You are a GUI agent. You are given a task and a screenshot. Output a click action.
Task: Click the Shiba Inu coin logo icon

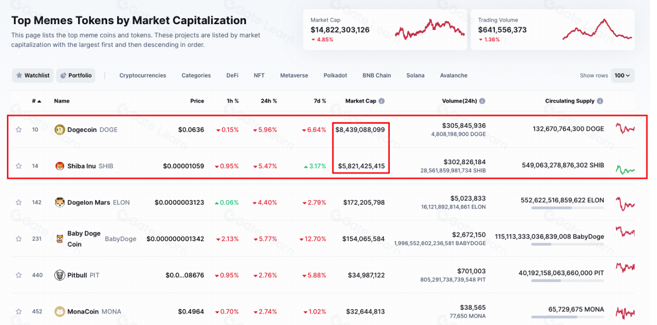pyautogui.click(x=60, y=166)
